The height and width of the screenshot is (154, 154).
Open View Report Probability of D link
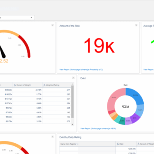(x=81, y=70)
